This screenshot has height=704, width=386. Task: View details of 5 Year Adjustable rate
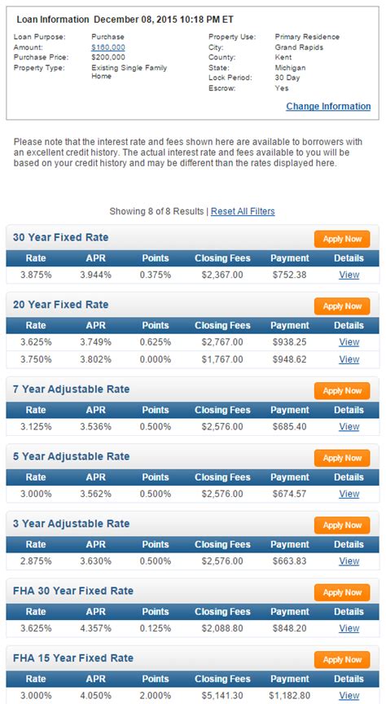(349, 494)
